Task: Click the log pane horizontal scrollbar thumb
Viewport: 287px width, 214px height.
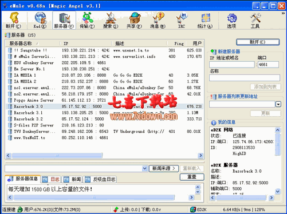Action: coord(94,197)
